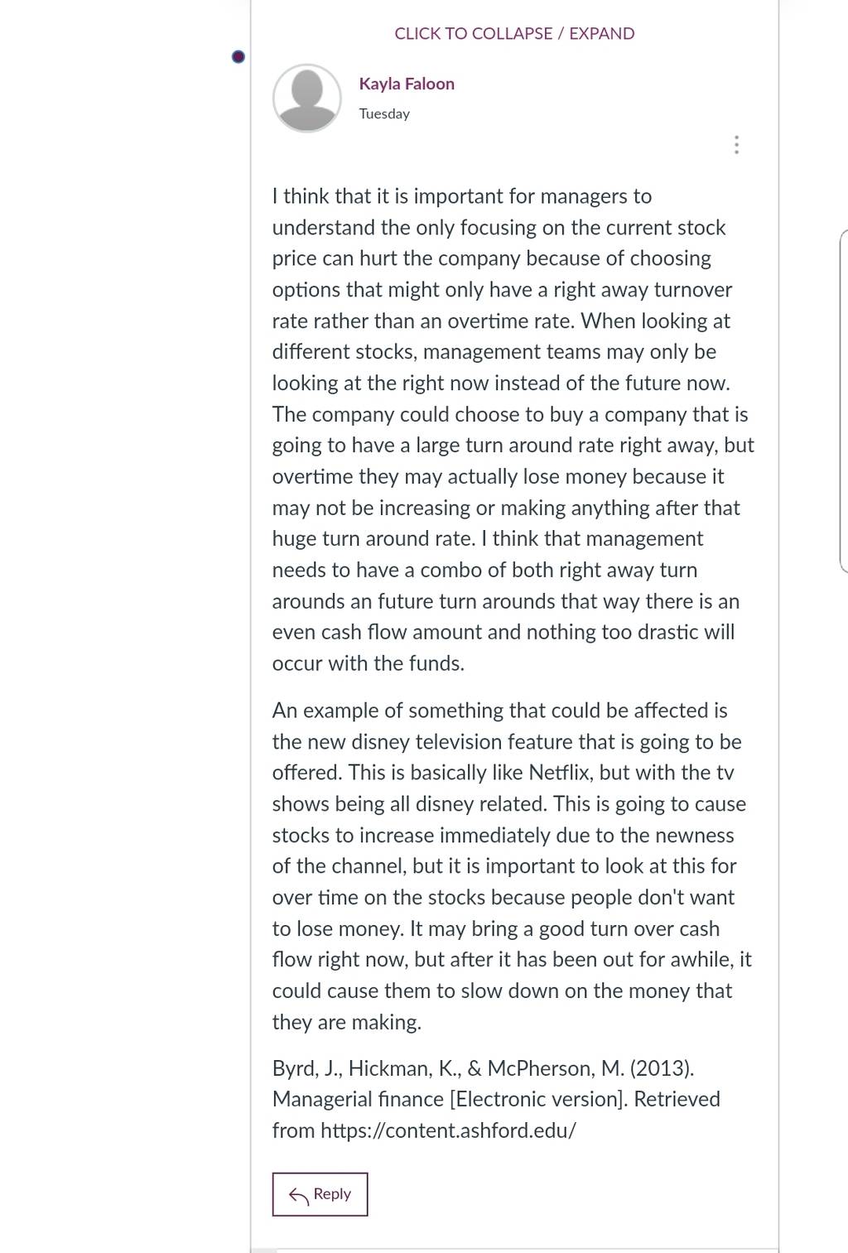Click the first paragraph starting 'I think that'

(x=513, y=430)
